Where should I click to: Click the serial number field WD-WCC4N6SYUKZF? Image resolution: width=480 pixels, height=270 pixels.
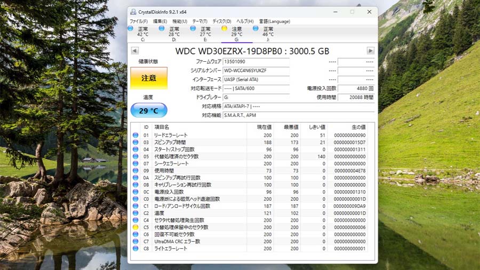256,71
